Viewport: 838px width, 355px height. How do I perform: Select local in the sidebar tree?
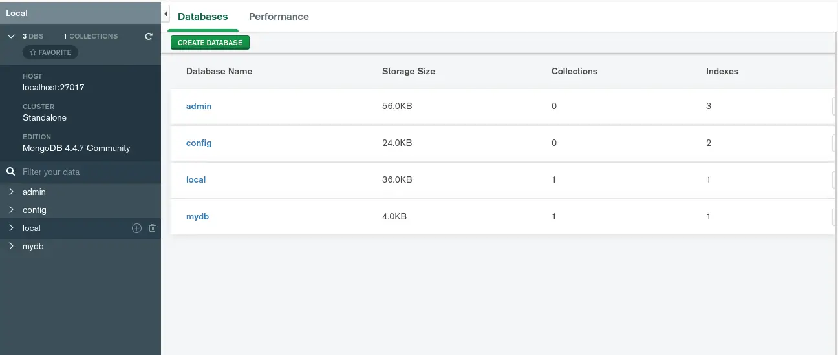click(31, 228)
